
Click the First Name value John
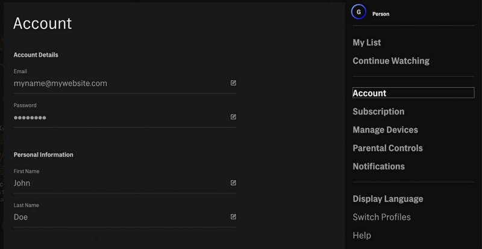(22, 183)
